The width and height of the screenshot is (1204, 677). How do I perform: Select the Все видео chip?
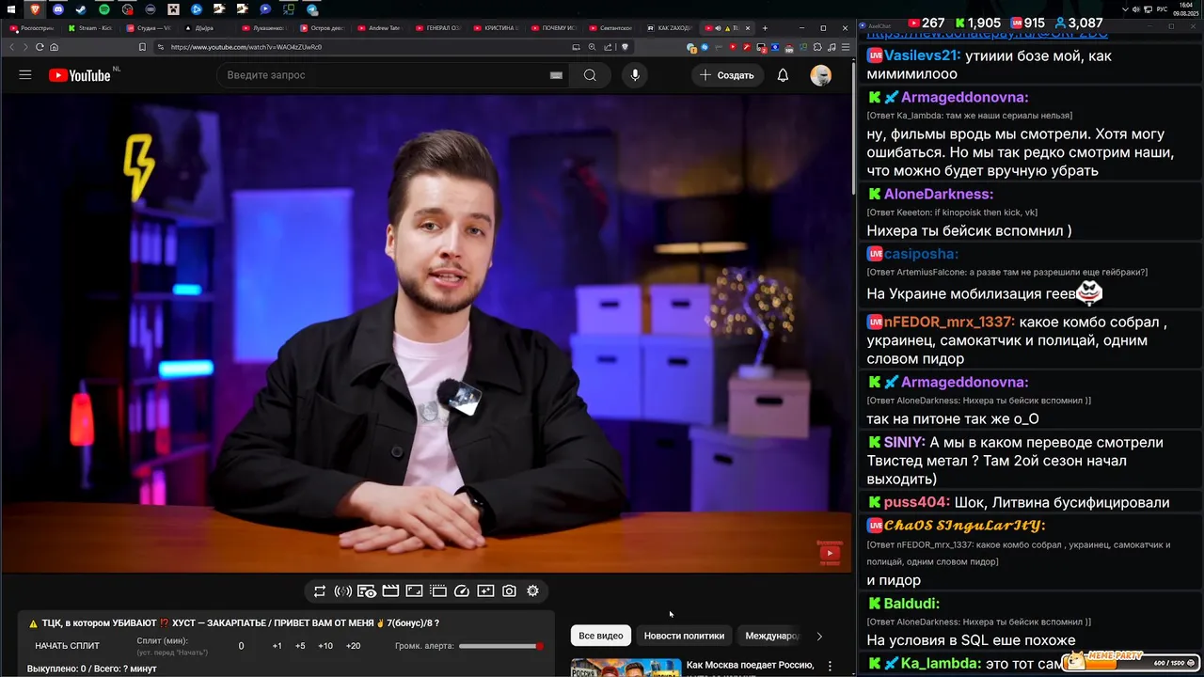tap(600, 636)
